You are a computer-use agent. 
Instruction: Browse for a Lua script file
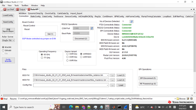click(x=181, y=99)
